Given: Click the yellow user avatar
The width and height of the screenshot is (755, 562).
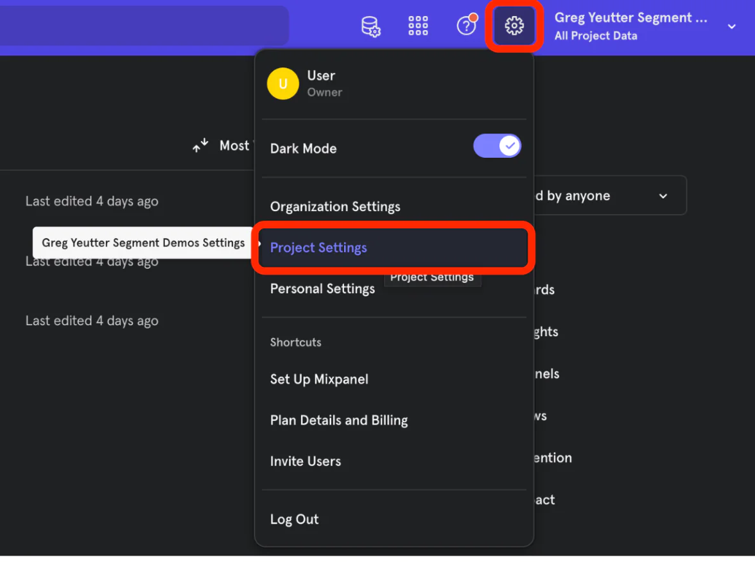Looking at the screenshot, I should (x=282, y=84).
